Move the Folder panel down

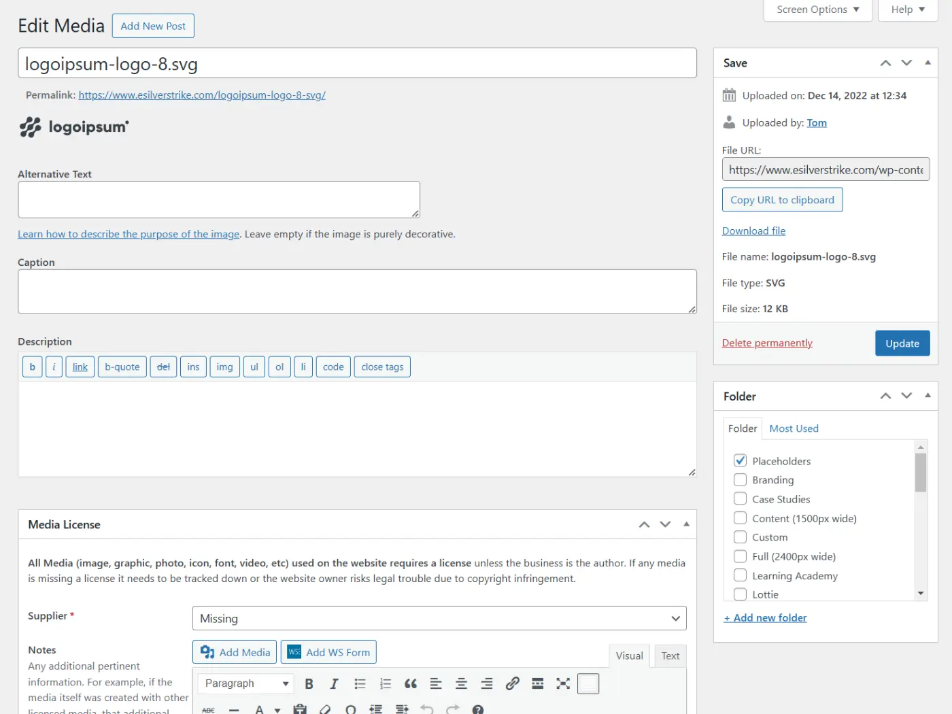pos(906,396)
